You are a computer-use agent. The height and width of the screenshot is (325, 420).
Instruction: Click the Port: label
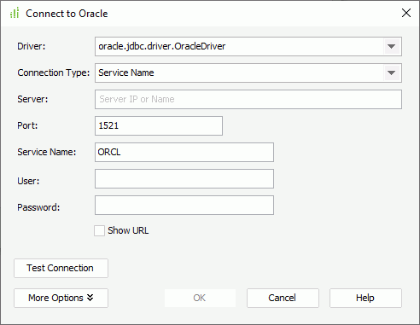tap(27, 125)
